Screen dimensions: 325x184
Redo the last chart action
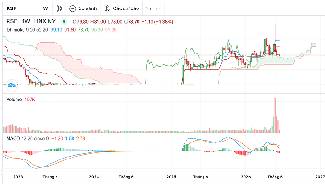coord(158,8)
